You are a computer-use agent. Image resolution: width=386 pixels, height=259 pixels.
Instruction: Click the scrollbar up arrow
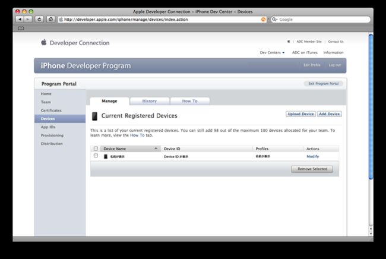(371, 229)
